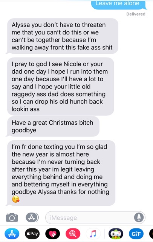Tap the kissing face emoji

[16, 199]
